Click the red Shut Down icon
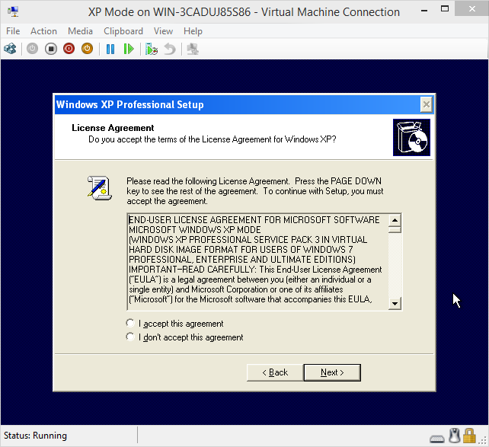The width and height of the screenshot is (489, 447). pyautogui.click(x=69, y=49)
